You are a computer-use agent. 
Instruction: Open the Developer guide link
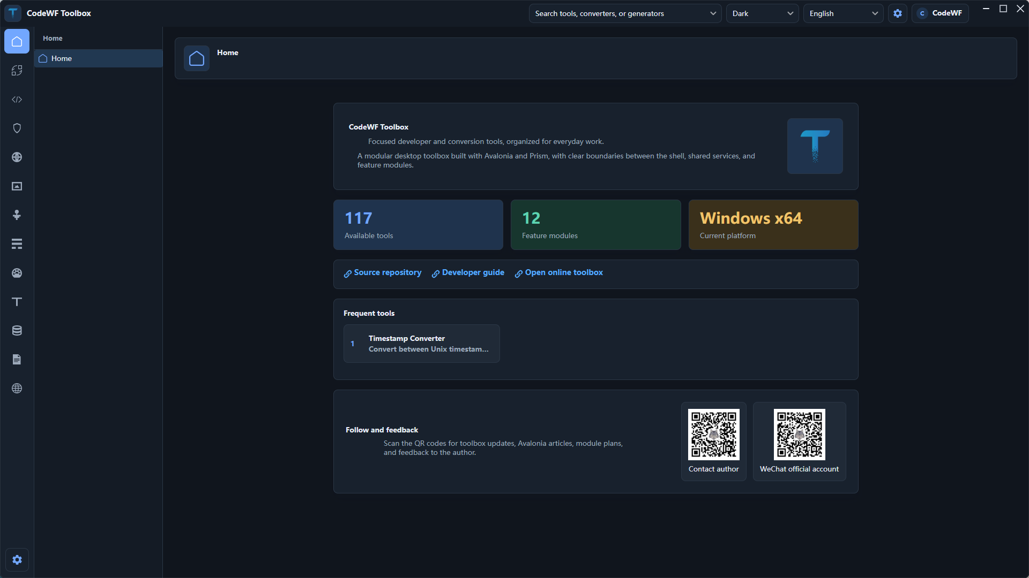click(x=468, y=273)
